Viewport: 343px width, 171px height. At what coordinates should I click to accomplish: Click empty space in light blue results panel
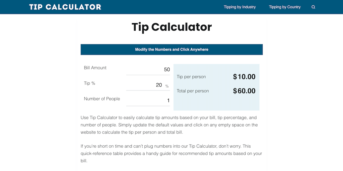coord(216,104)
